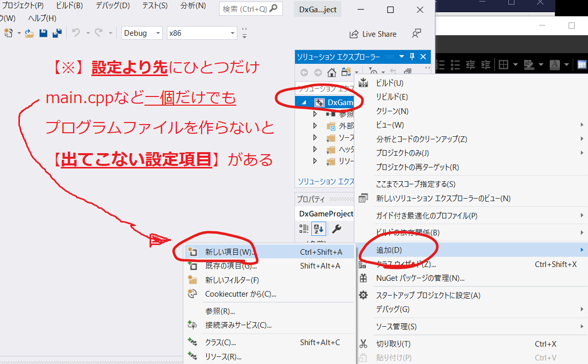Viewport: 588px width, 364px height.
Task: Open the borders dropdown arrow in the background window
Action: 515,65
